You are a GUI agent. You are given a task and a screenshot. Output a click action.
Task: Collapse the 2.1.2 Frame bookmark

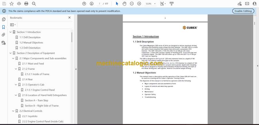click(16, 69)
